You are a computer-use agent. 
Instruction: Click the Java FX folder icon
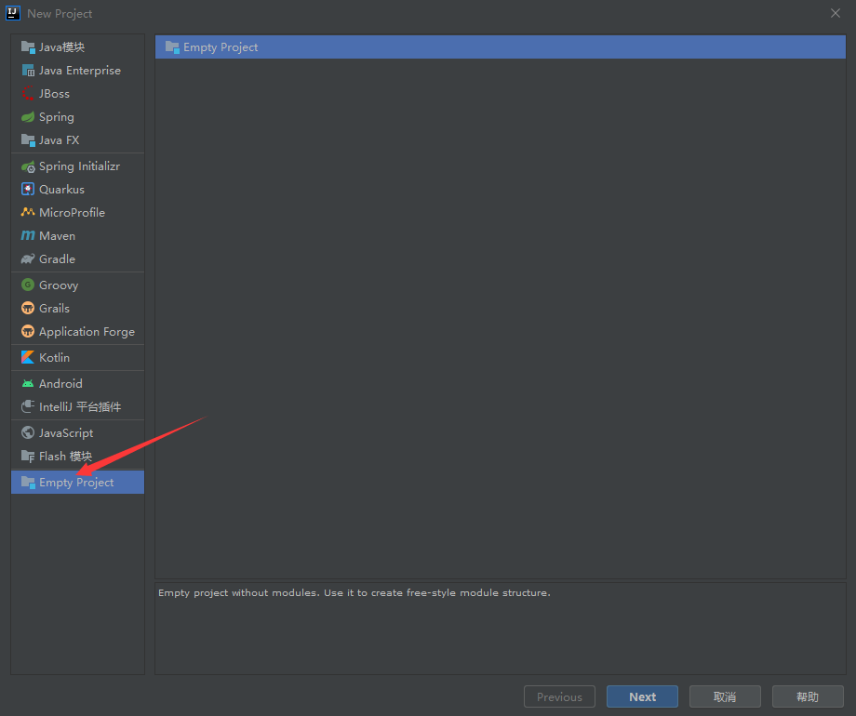28,139
